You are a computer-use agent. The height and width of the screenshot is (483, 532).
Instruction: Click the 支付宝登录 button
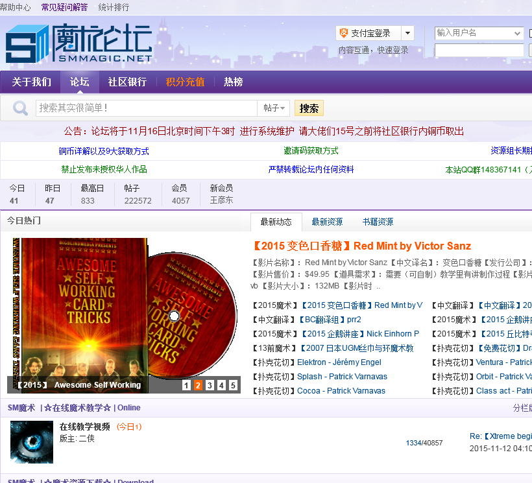click(x=369, y=33)
